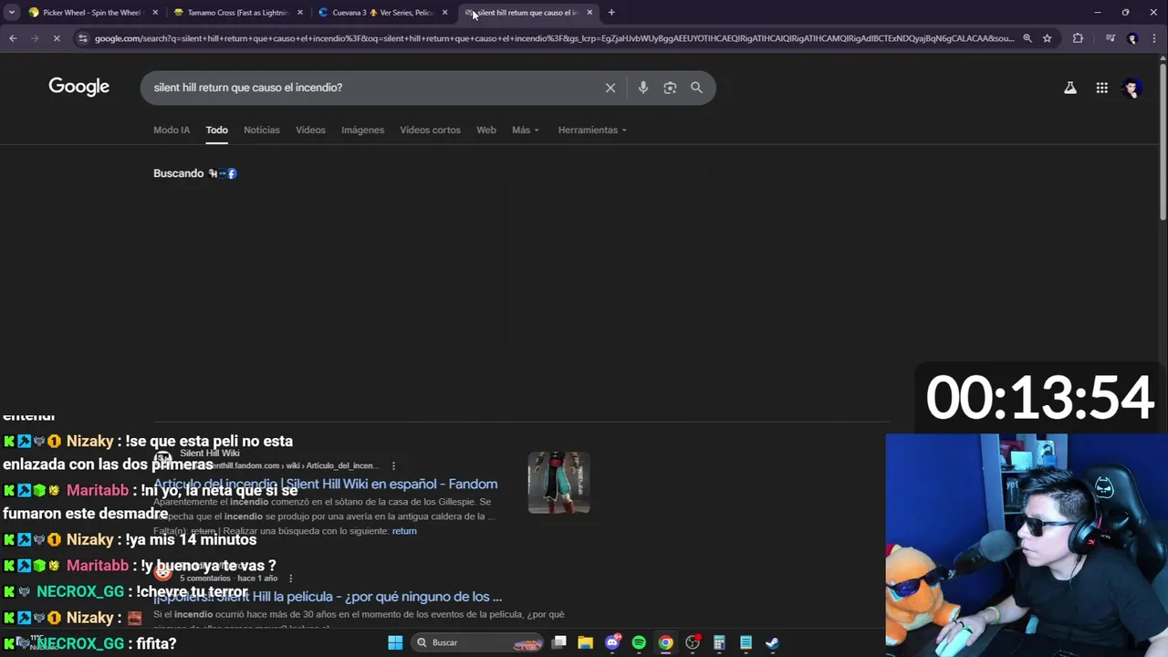The height and width of the screenshot is (657, 1168).
Task: Switch to the Picker Wheel tab
Action: (x=91, y=13)
